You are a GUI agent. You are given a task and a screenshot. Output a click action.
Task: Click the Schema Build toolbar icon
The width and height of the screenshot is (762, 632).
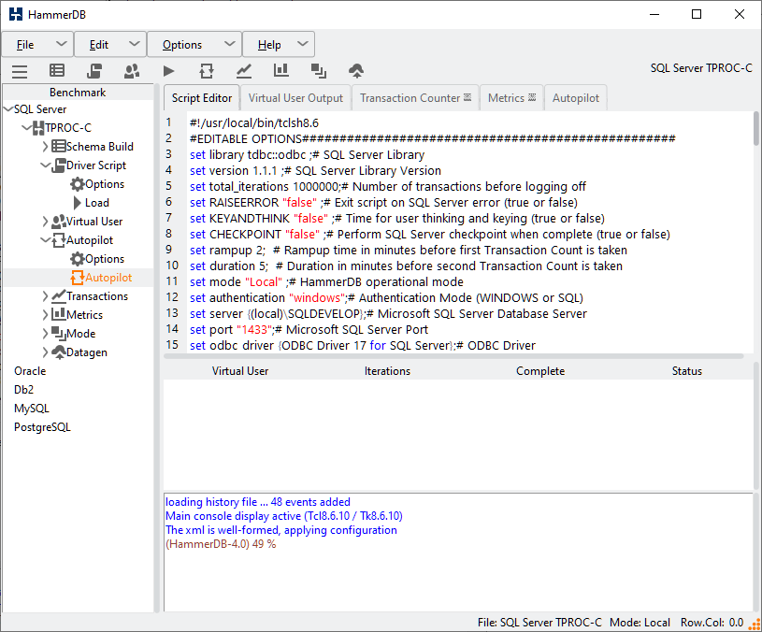point(57,70)
